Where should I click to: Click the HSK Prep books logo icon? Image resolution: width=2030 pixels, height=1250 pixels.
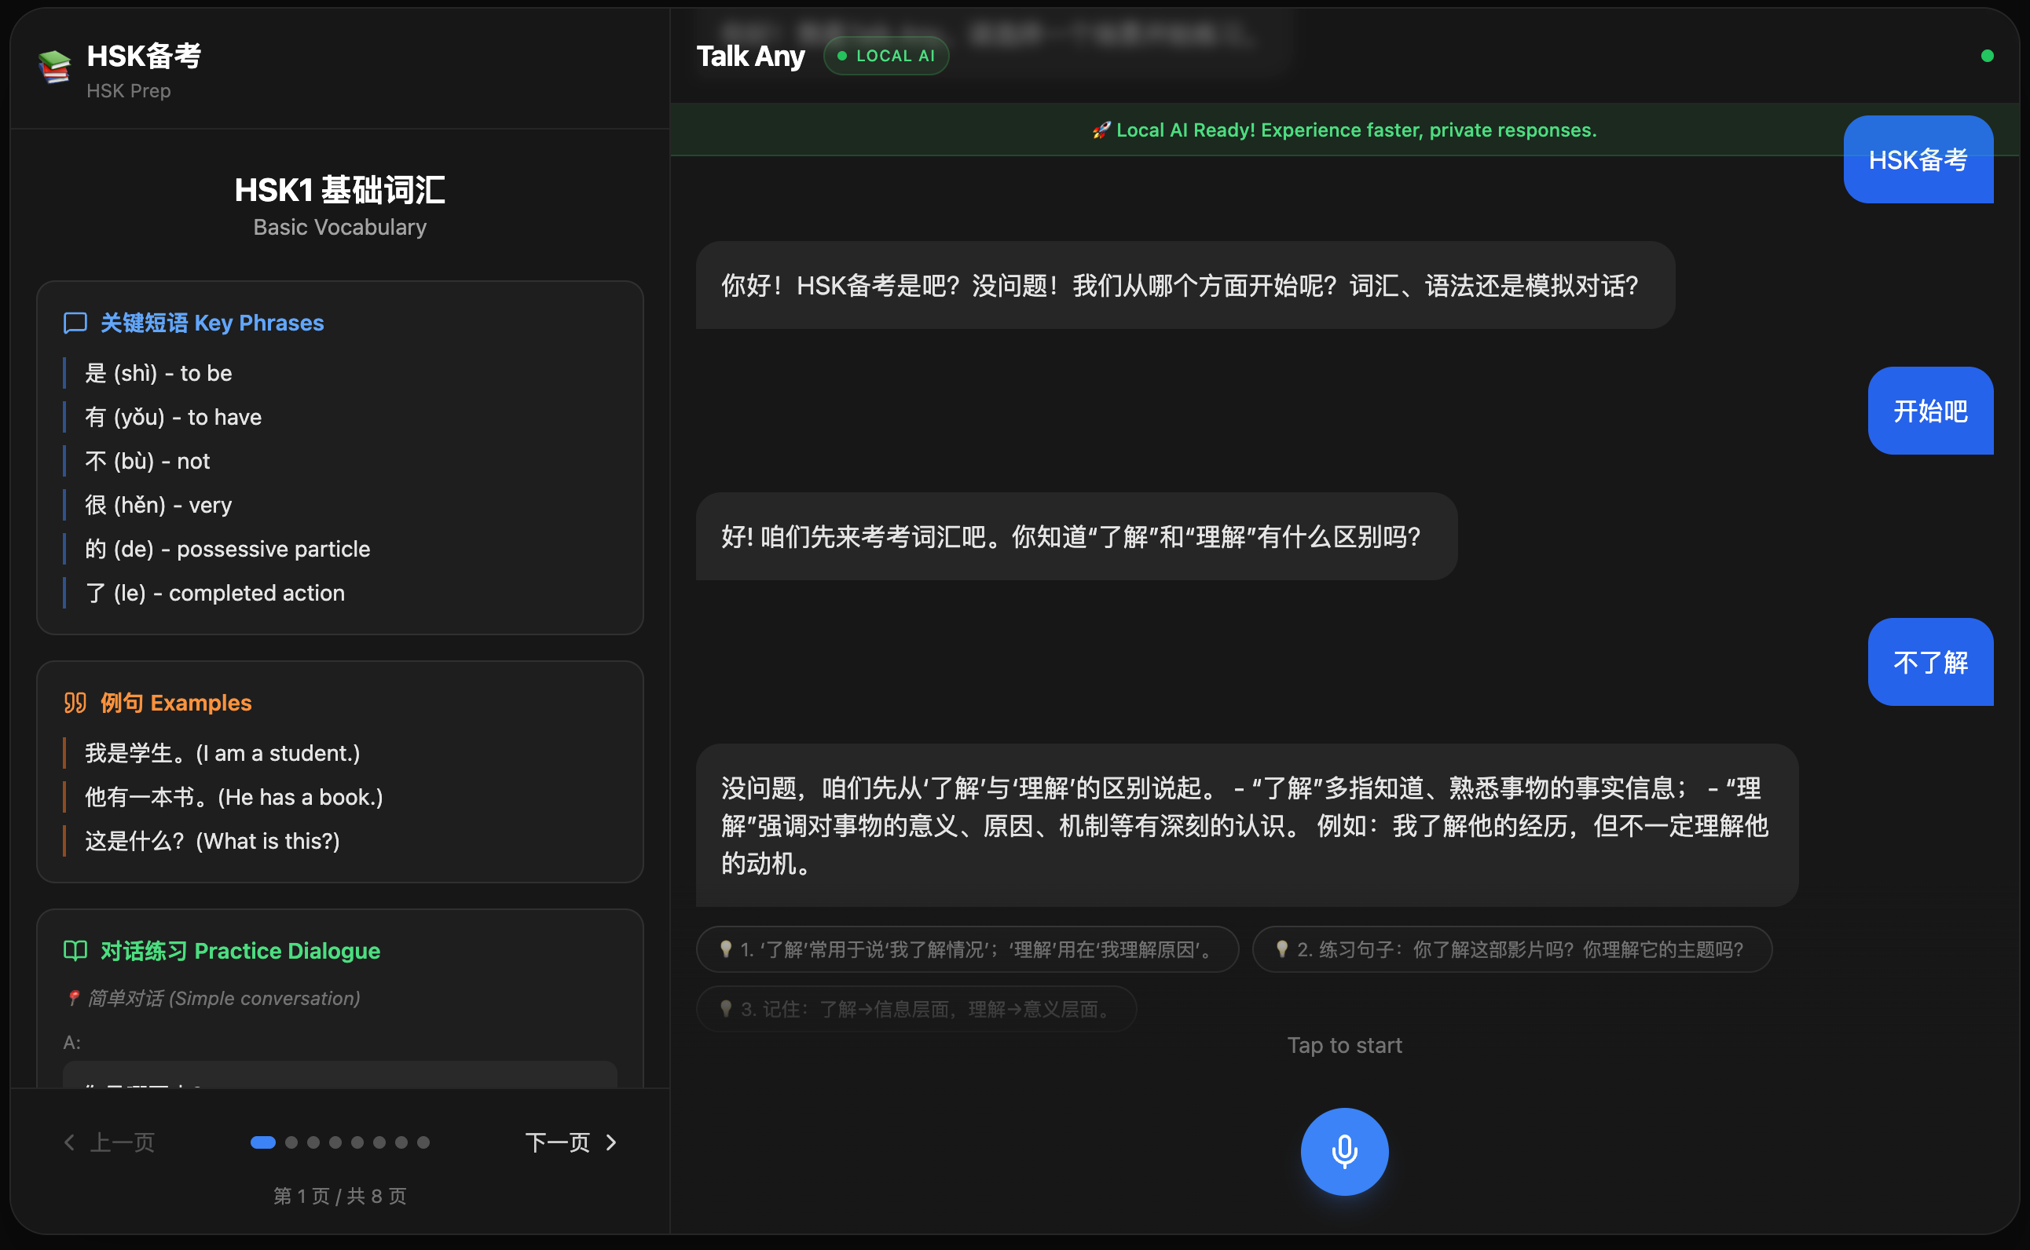[x=54, y=67]
